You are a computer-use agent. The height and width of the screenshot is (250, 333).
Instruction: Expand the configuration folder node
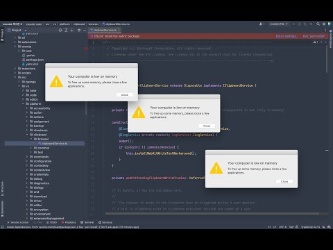click(x=27, y=161)
